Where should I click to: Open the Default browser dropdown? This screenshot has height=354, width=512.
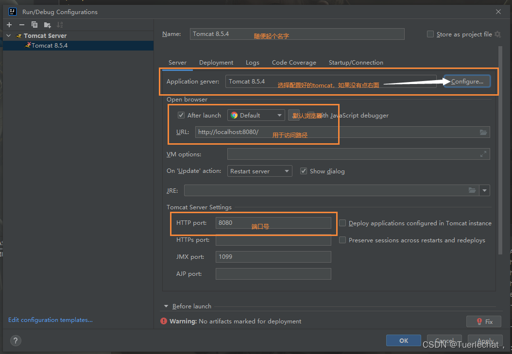pyautogui.click(x=256, y=115)
